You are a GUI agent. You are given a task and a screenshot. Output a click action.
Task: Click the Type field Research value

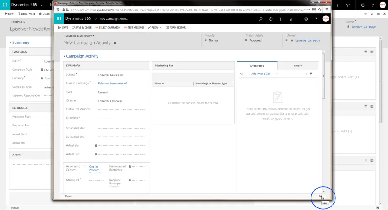pos(104,92)
